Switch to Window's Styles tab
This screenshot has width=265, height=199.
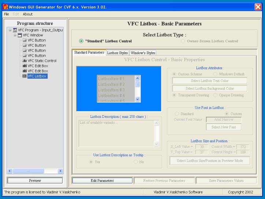pos(143,53)
